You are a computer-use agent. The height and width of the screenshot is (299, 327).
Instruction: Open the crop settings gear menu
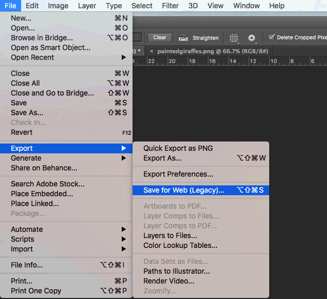point(252,38)
